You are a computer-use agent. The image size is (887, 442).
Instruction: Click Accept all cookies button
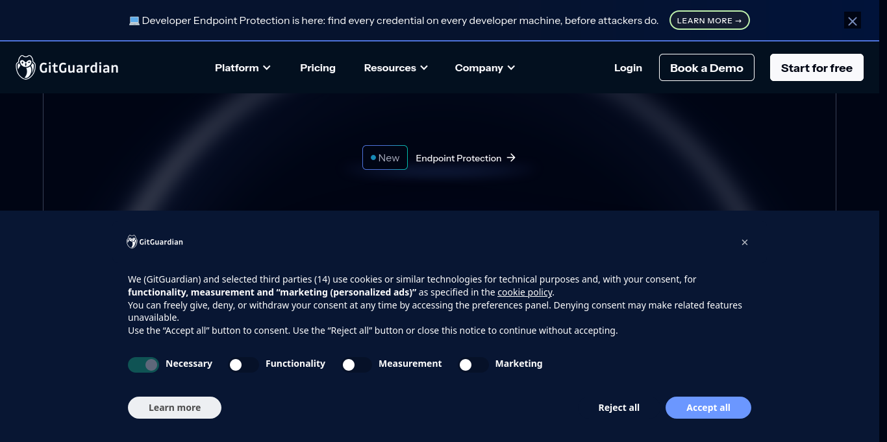708,408
